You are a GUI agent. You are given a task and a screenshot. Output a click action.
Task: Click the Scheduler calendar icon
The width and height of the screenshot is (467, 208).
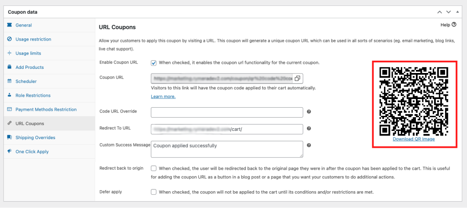[9, 81]
